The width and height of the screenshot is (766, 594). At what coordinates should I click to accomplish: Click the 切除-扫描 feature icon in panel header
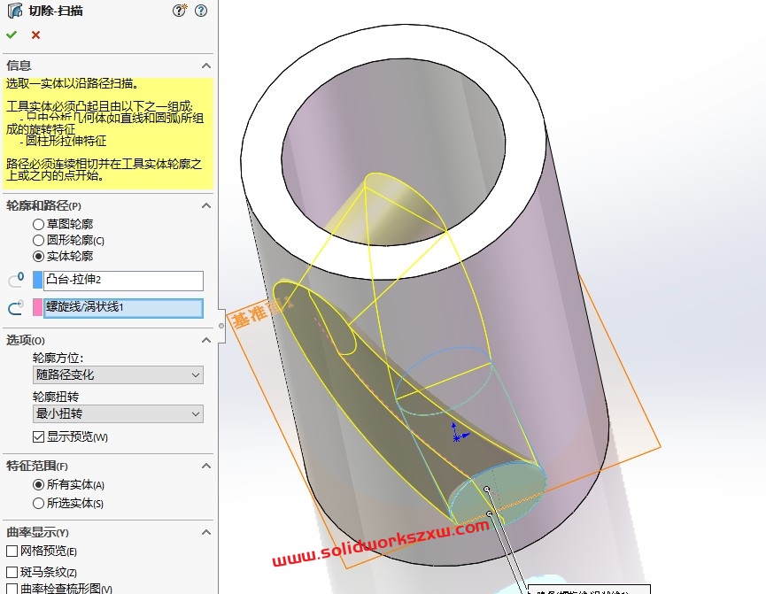[x=12, y=11]
